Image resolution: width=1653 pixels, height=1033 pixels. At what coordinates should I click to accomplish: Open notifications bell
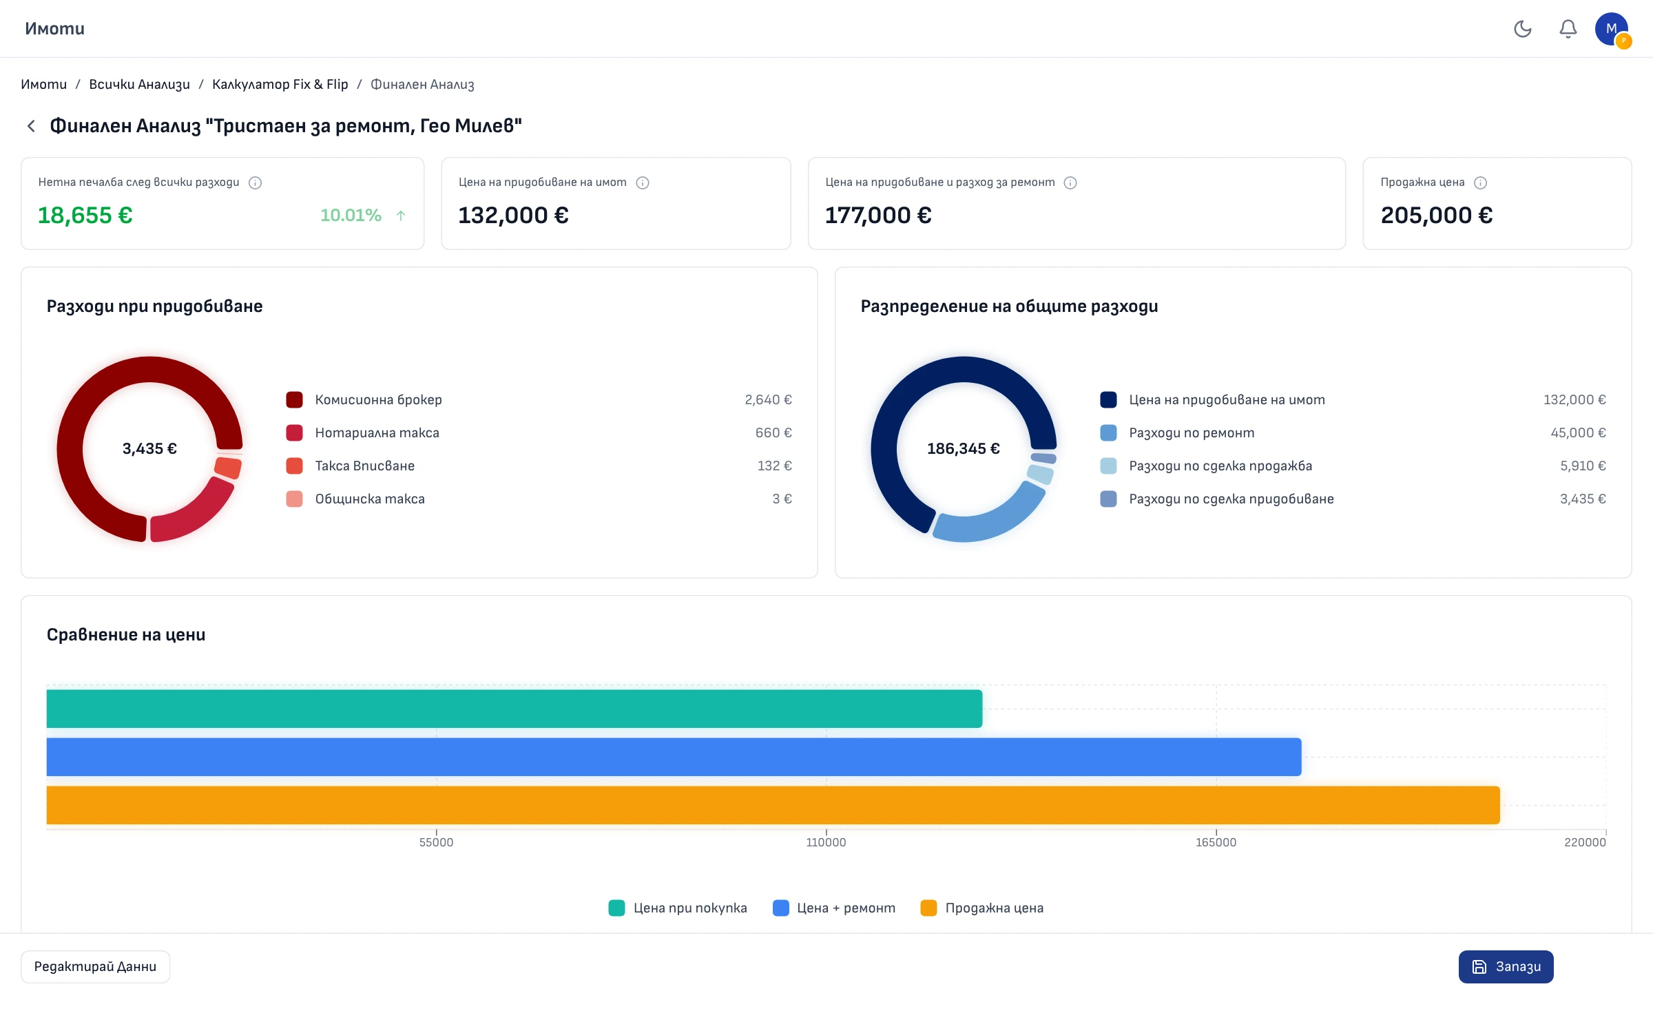point(1568,29)
